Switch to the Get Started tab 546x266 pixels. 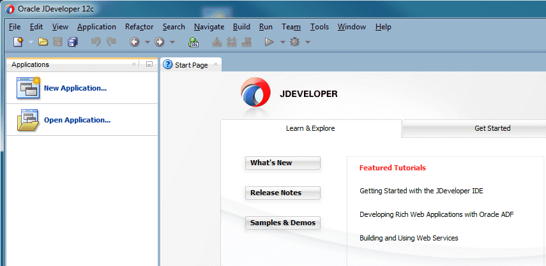[492, 128]
